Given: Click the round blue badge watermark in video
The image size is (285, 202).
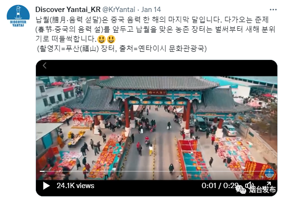Looking at the screenshot, I should coord(270,173).
